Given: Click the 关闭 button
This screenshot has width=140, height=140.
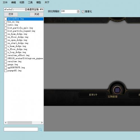Looking at the screenshot, I should tap(37, 14).
